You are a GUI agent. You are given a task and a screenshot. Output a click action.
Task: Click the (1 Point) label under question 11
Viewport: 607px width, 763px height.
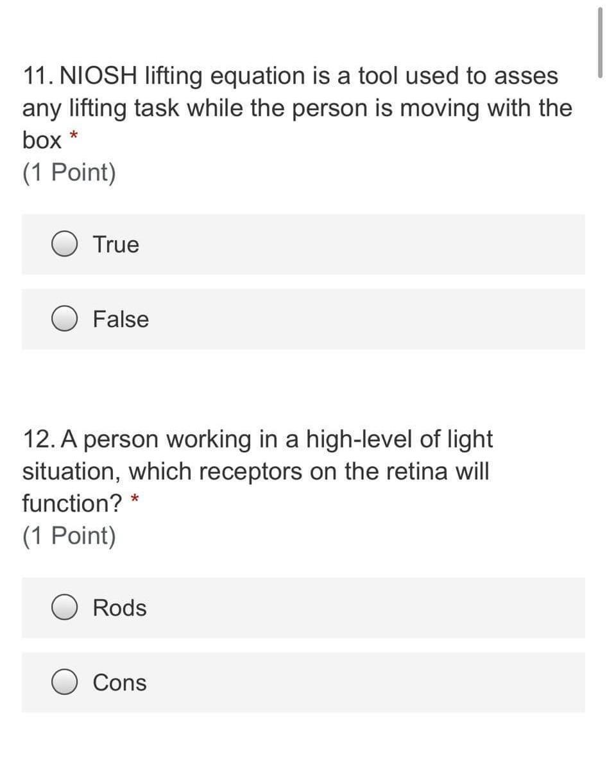tap(68, 171)
